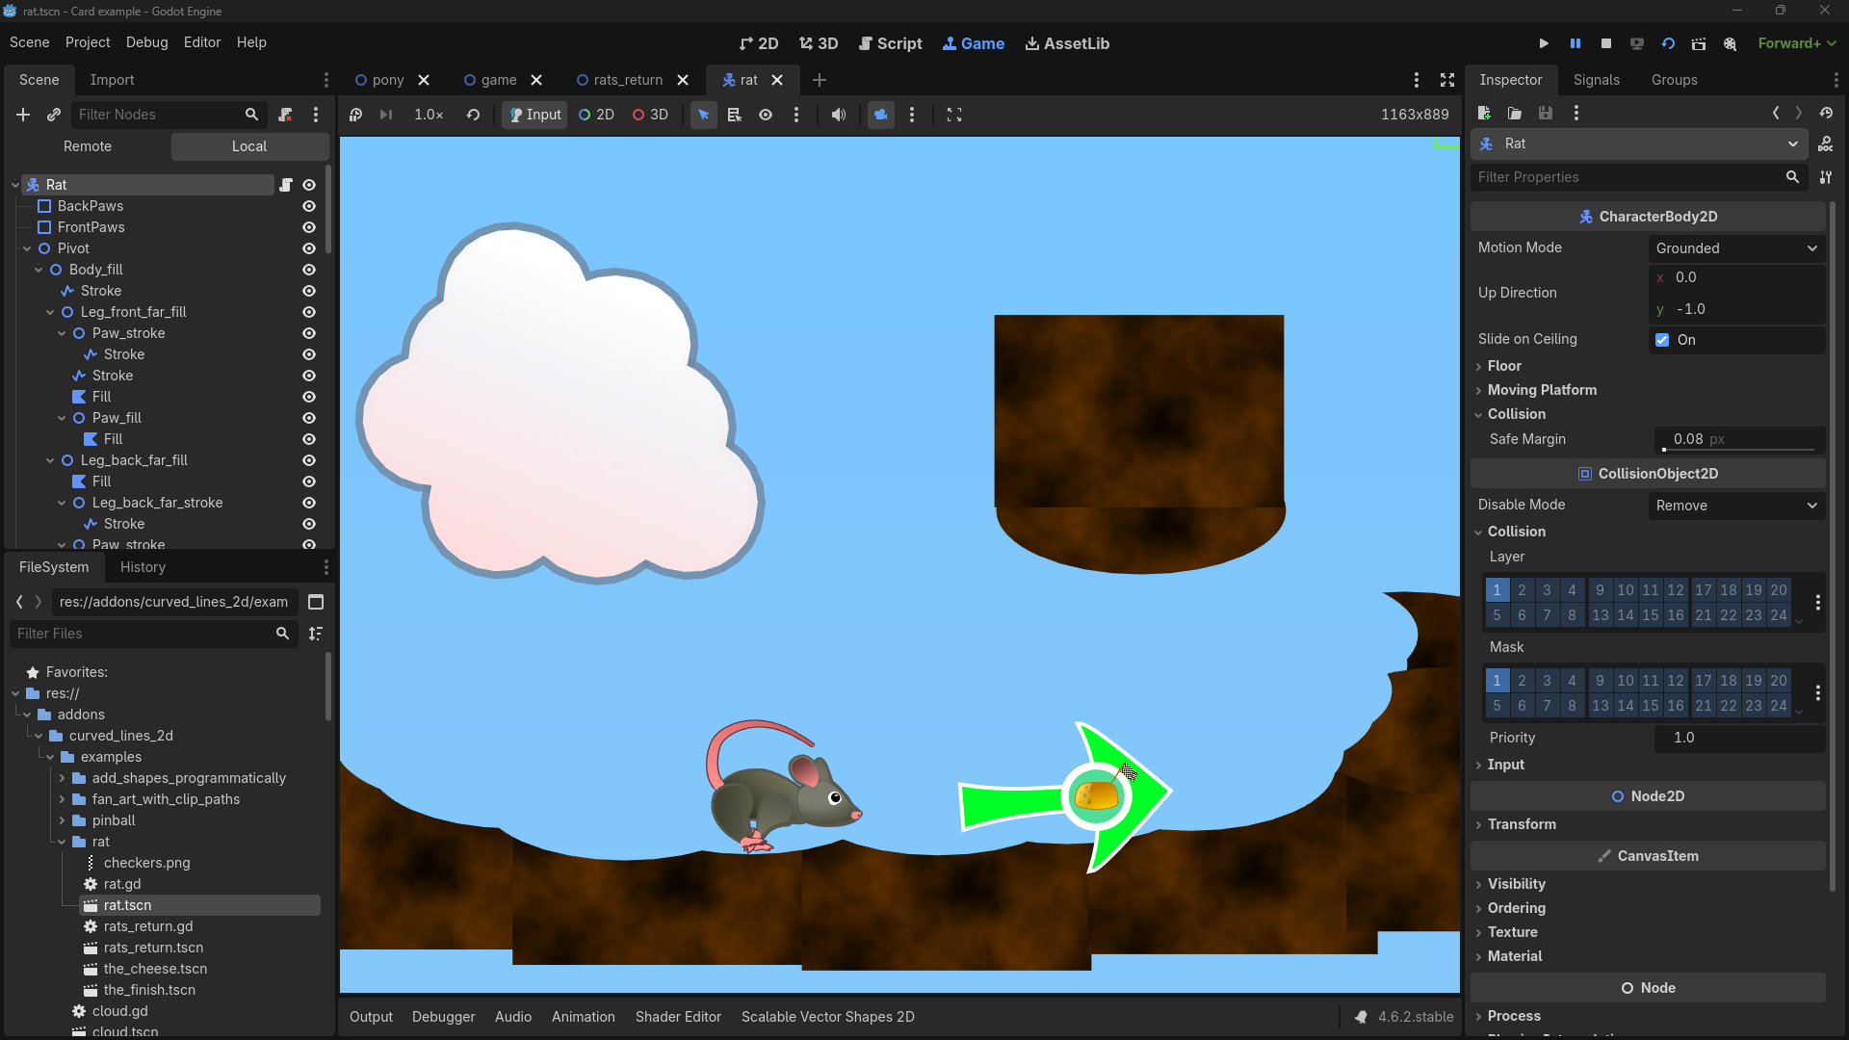Image resolution: width=1849 pixels, height=1040 pixels.
Task: Toggle fullscreen for the game view
Action: point(954,115)
